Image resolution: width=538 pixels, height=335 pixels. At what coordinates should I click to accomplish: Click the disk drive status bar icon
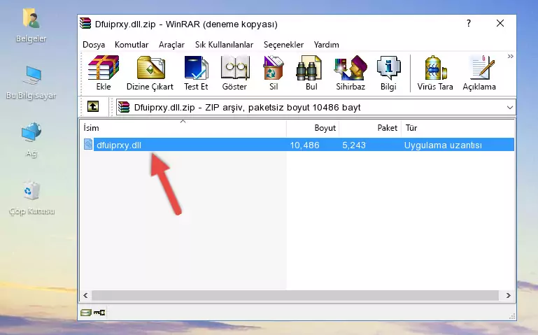pos(86,313)
